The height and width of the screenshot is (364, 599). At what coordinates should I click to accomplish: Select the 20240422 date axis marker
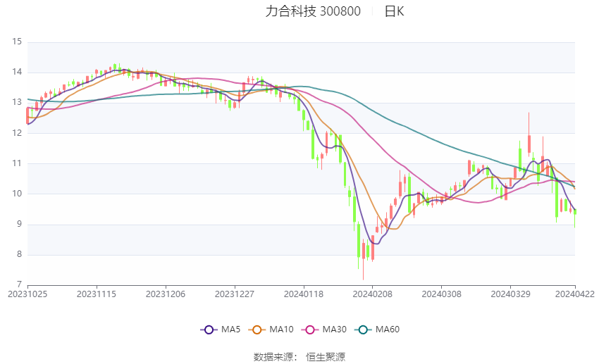tap(575, 294)
